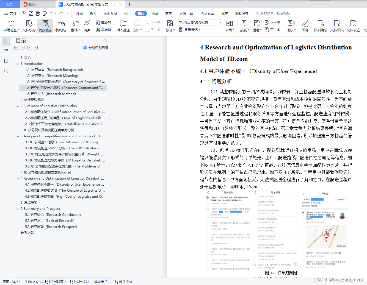The image size is (367, 285).
Task: Switch to the 引用 ribbon tab
Action: (x=127, y=13)
